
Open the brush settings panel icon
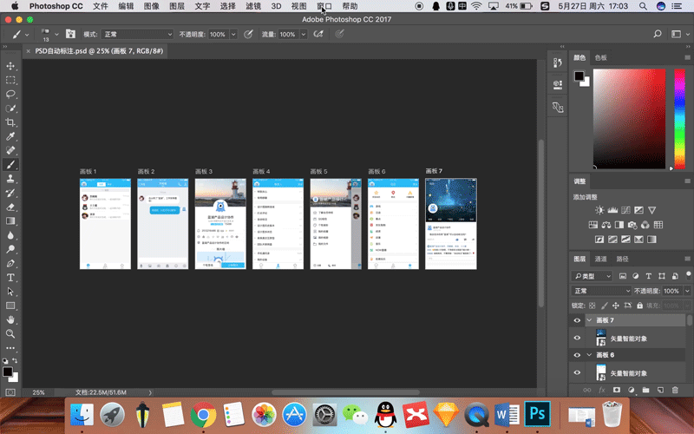pyautogui.click(x=70, y=34)
